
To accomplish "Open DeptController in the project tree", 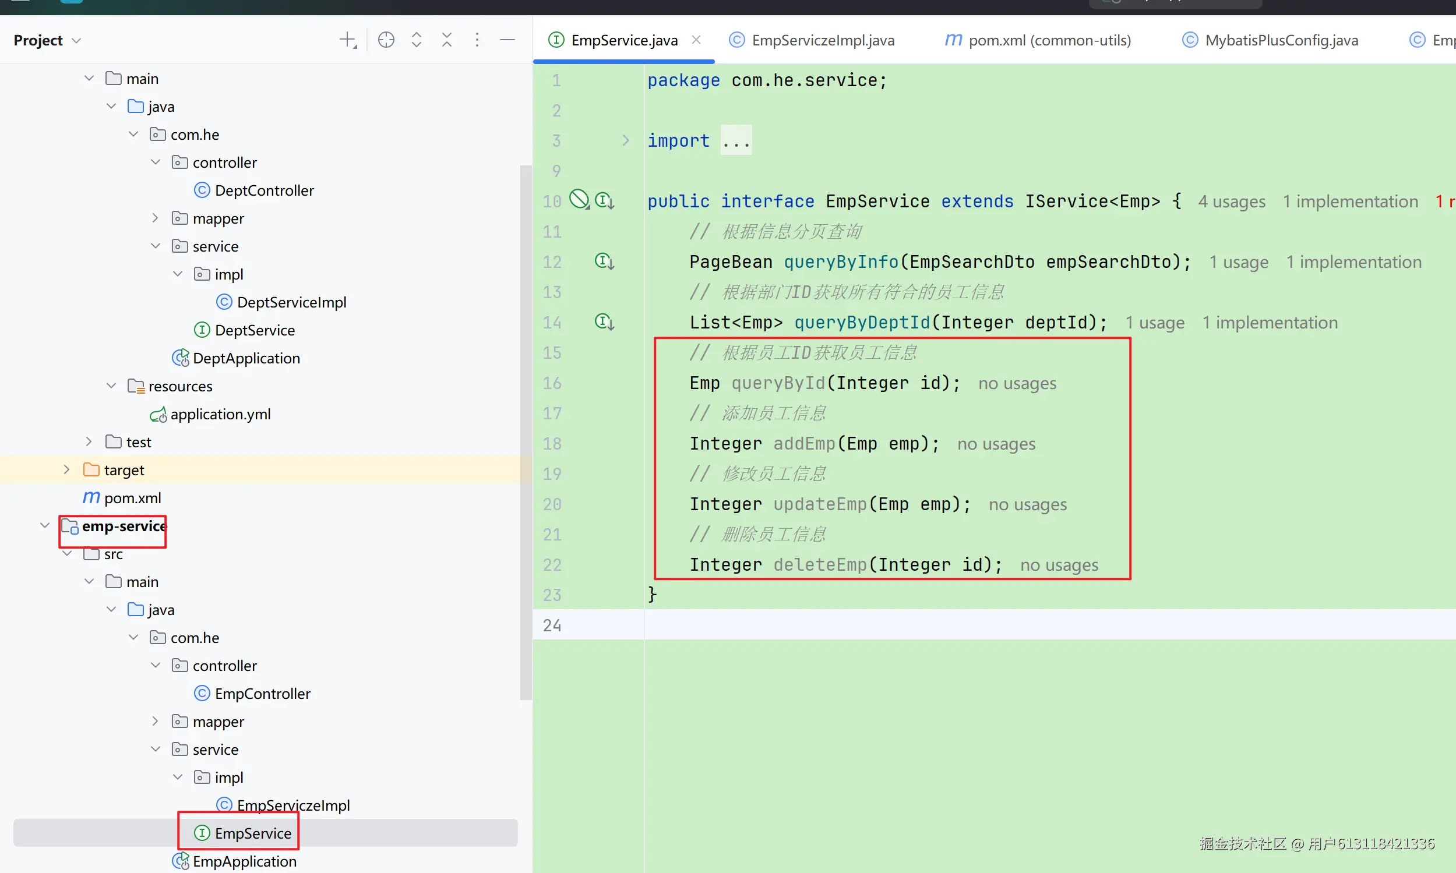I will pos(264,190).
